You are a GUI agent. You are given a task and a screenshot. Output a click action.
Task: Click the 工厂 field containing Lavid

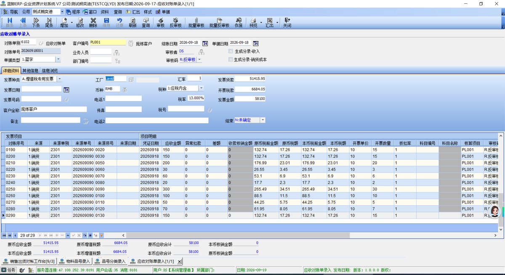(115, 79)
